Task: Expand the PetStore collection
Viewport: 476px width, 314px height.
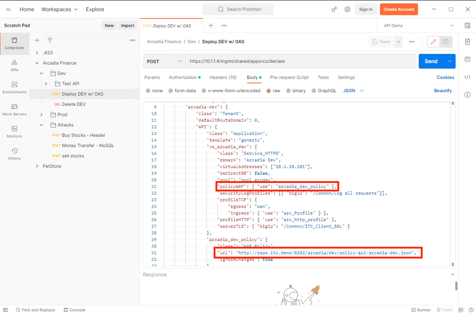Action: click(x=37, y=166)
